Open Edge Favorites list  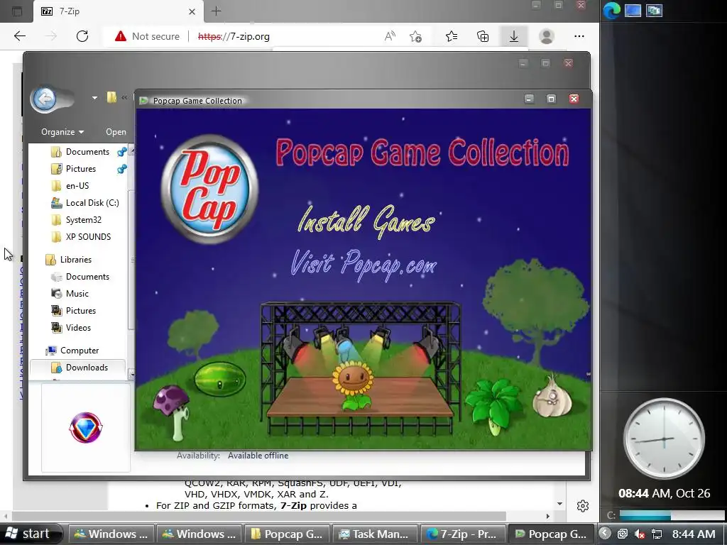[x=451, y=36]
